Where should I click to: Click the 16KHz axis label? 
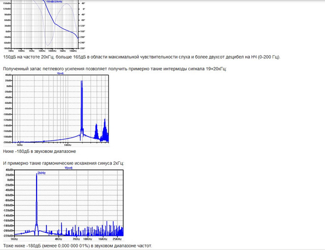tap(103, 239)
